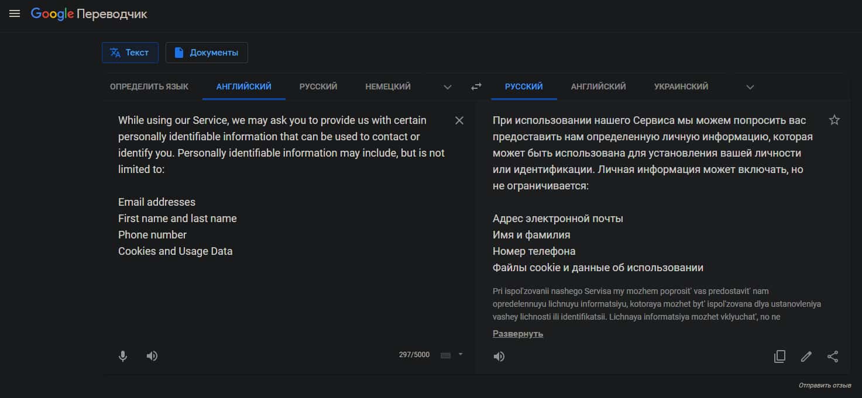The image size is (862, 398).
Task: Share the translation
Action: [833, 357]
